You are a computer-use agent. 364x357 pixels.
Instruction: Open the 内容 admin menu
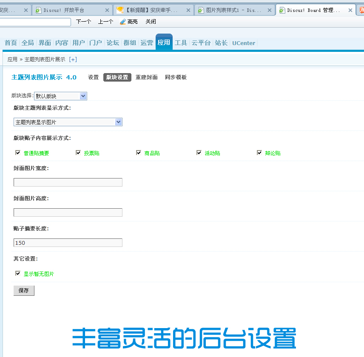(62, 43)
